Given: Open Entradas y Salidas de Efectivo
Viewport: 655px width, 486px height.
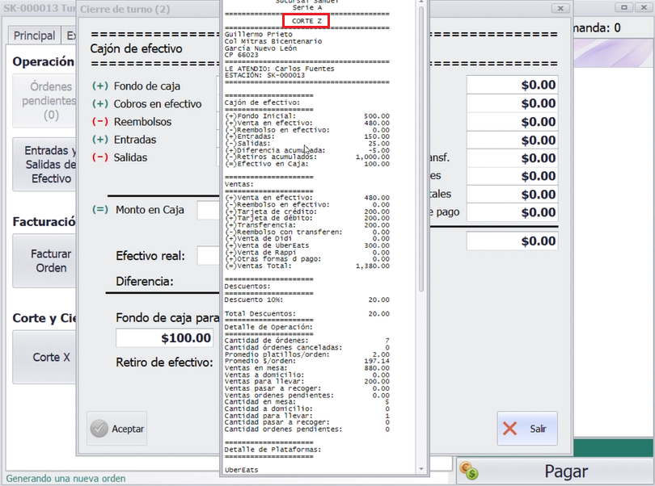Looking at the screenshot, I should 47,165.
